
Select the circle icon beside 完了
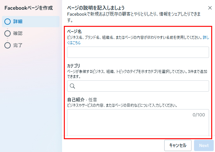click(x=8, y=45)
